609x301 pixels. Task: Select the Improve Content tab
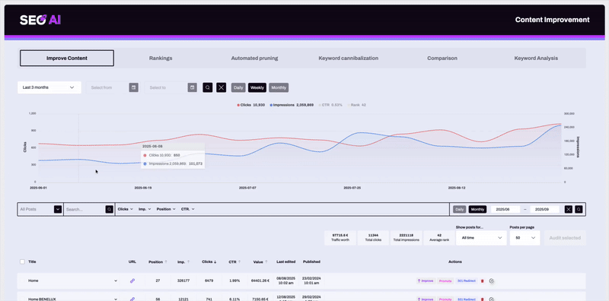tap(67, 59)
